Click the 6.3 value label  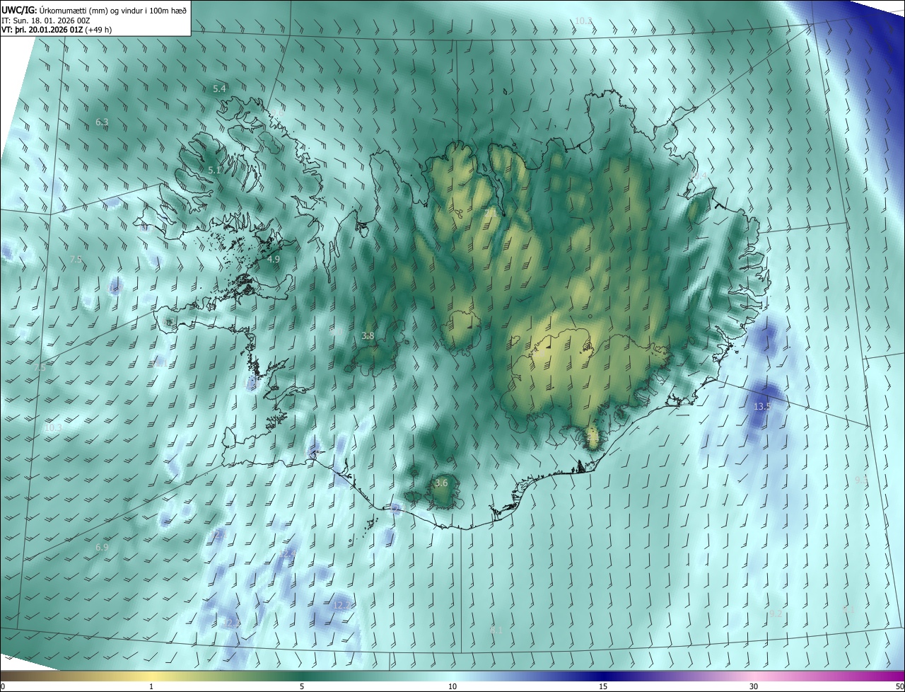(102, 122)
